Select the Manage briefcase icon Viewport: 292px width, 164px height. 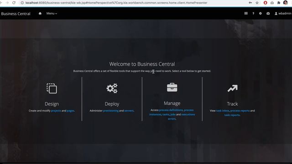point(172,87)
